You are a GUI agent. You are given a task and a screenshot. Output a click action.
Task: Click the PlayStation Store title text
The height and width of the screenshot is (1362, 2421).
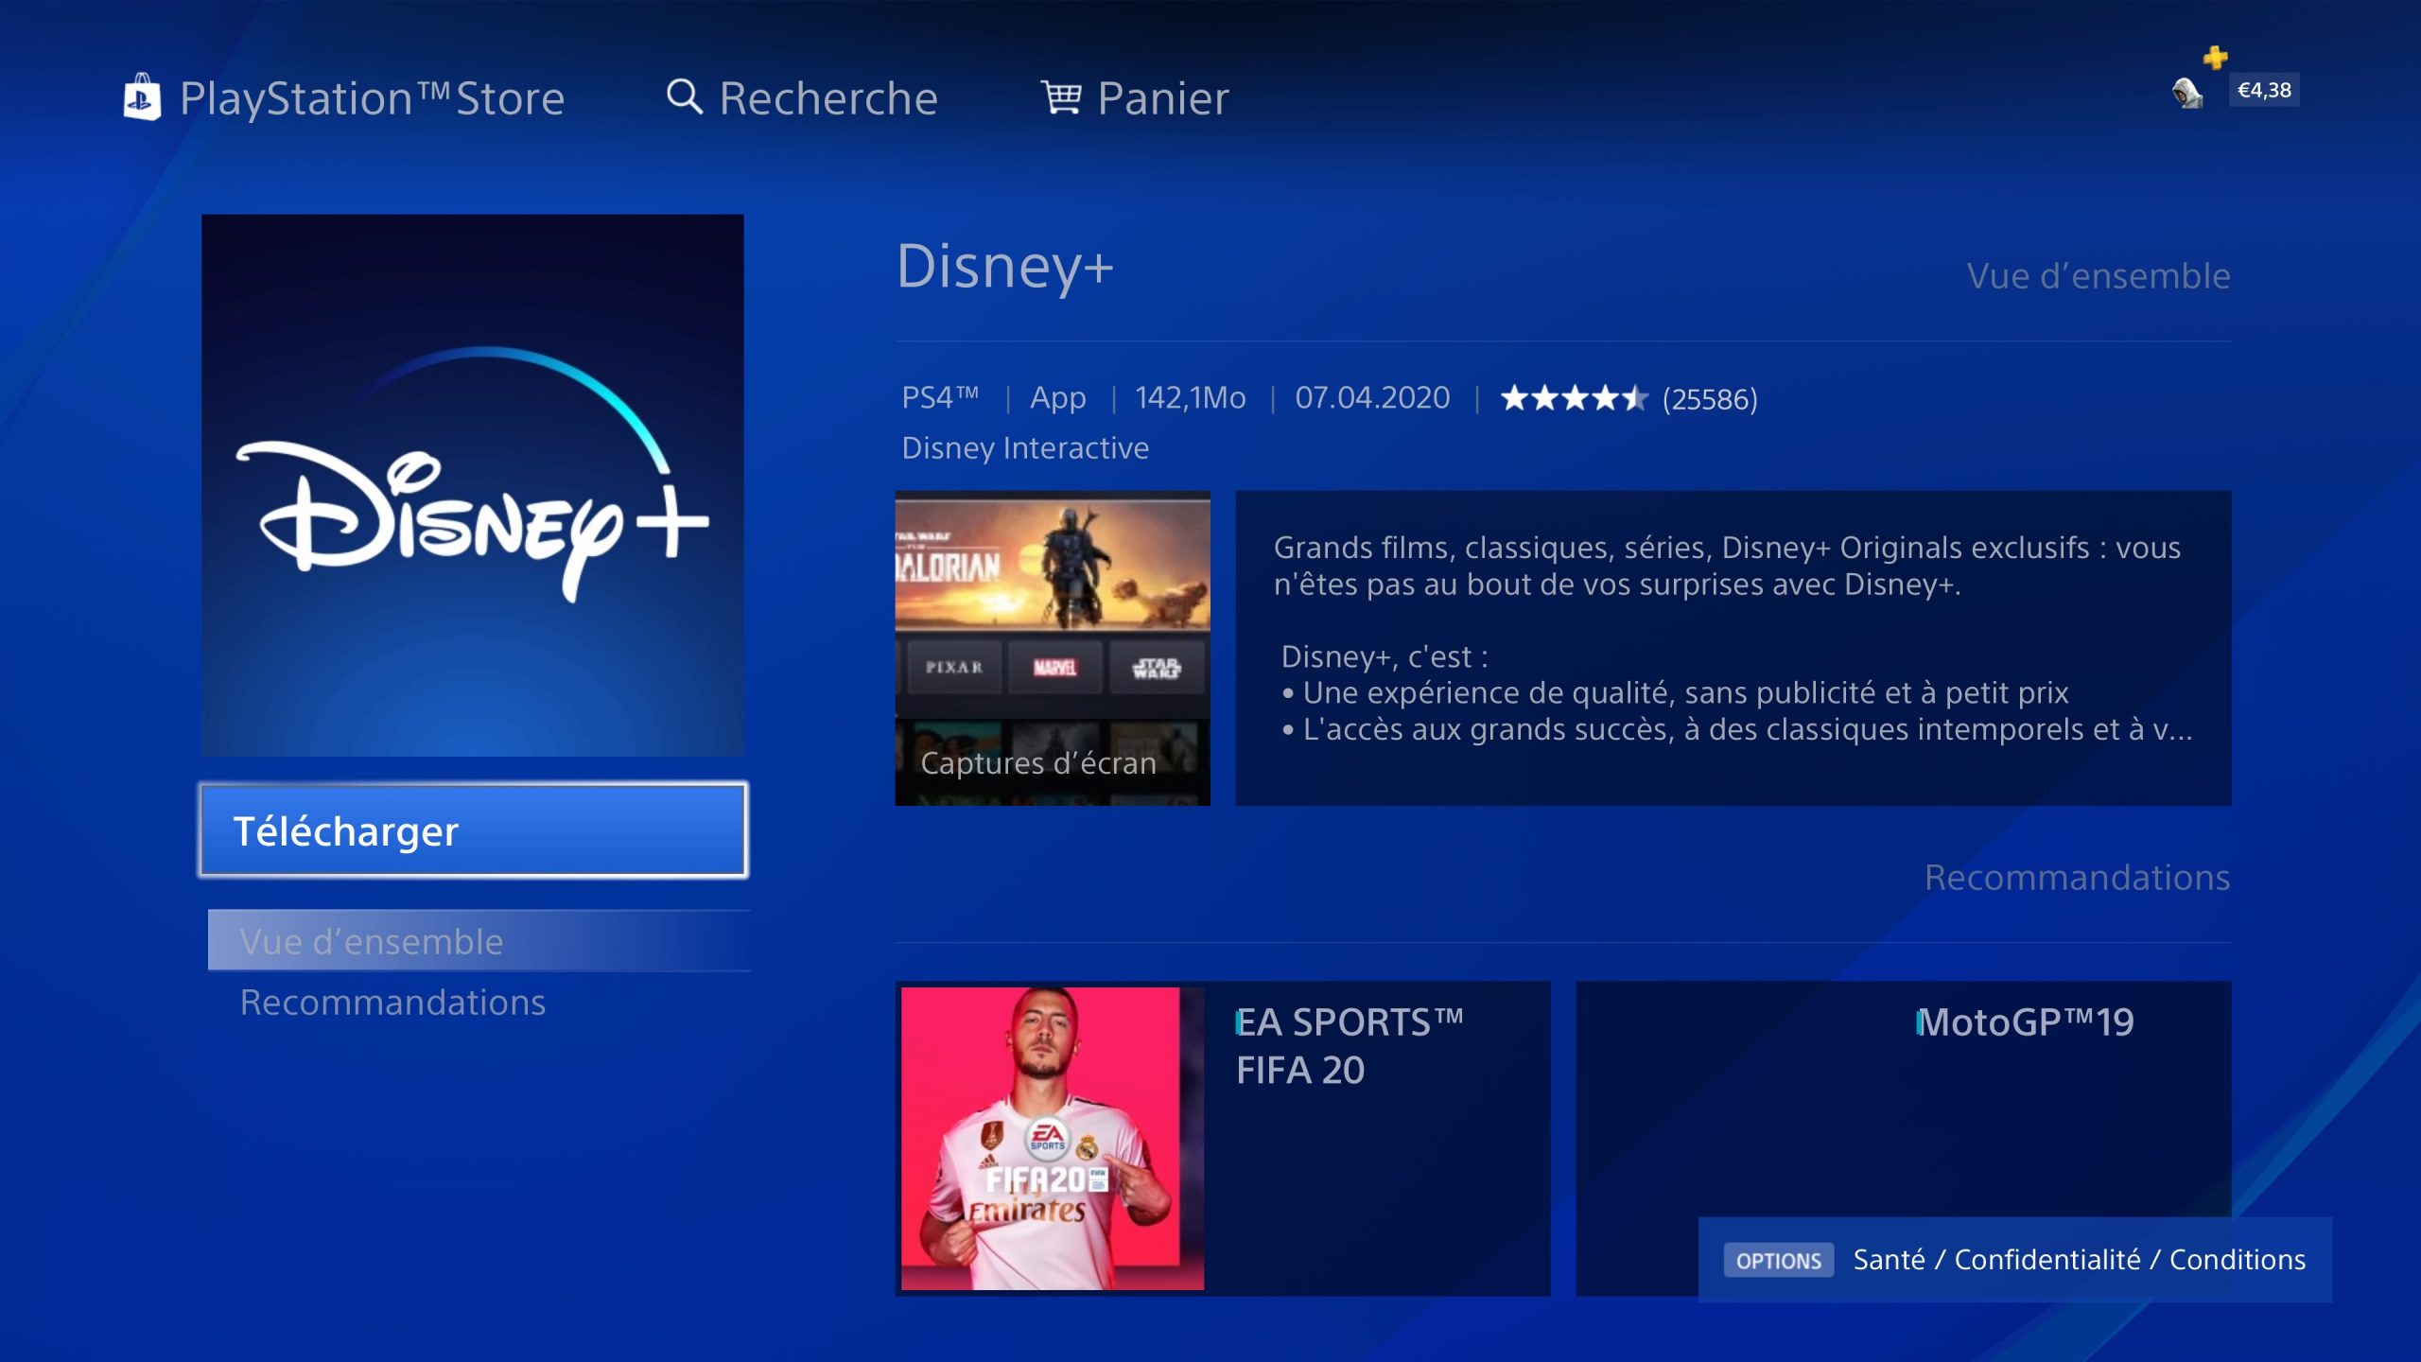pyautogui.click(x=372, y=98)
